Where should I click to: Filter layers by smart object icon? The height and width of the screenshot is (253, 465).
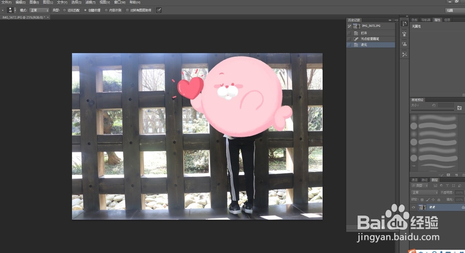[459, 186]
